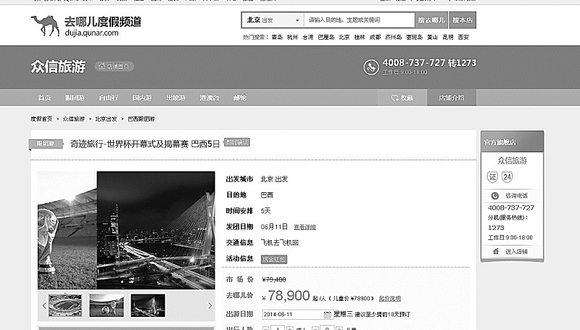Go to 众信旅游 breadcrumb
Viewport: 580px width, 330px height.
[74, 119]
